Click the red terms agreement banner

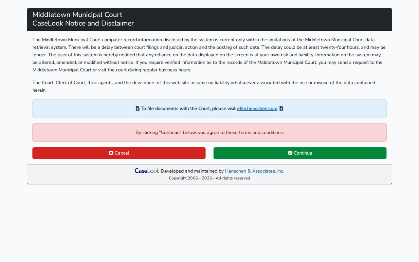[x=209, y=132]
